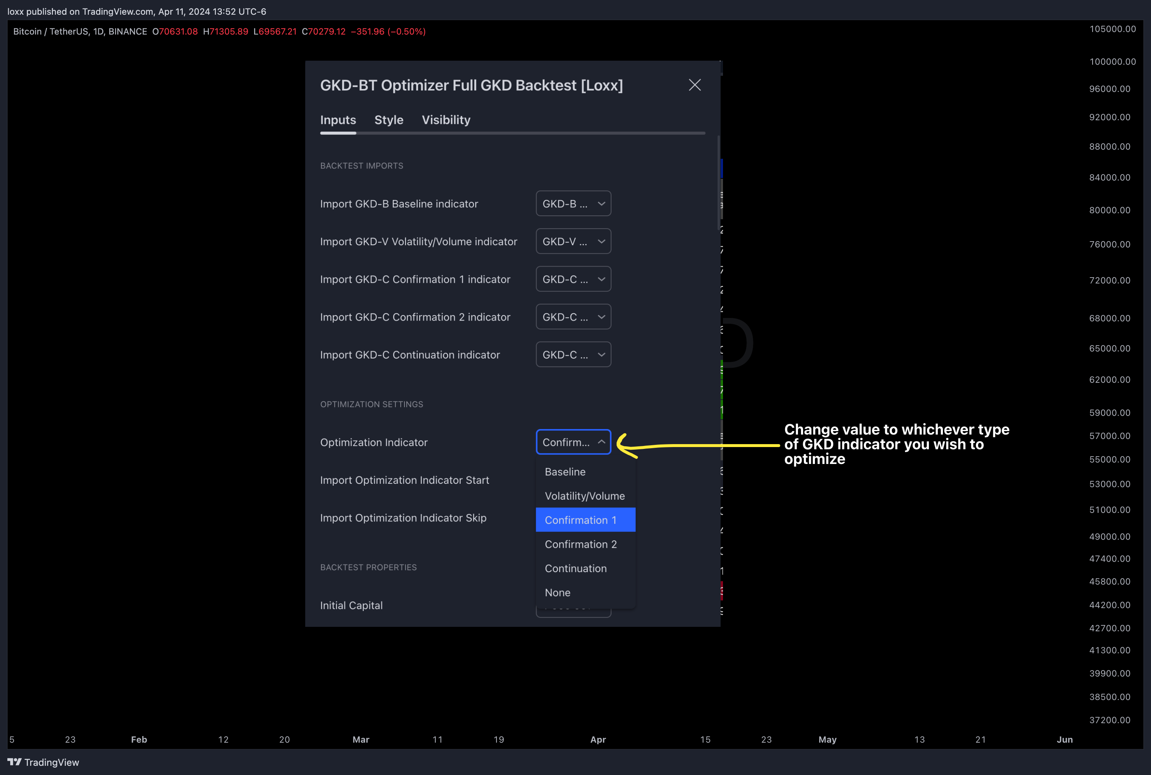Click the closing price value C70279.12
The width and height of the screenshot is (1151, 775).
[323, 32]
